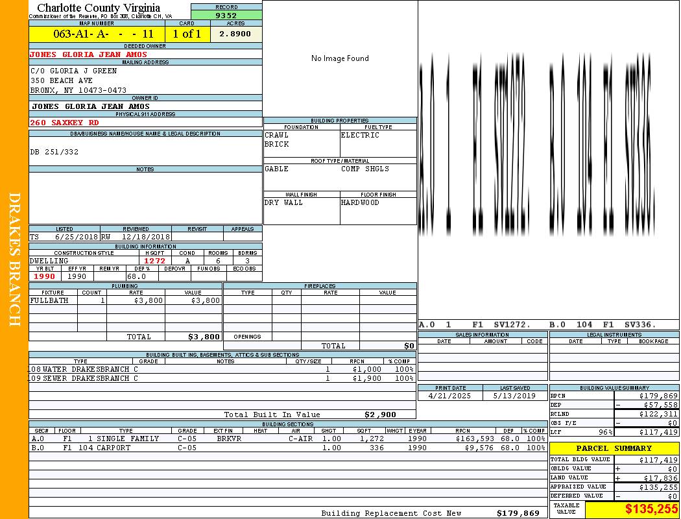Click the acres value 2.8900
Screen dimensions: 681x519
(x=235, y=34)
